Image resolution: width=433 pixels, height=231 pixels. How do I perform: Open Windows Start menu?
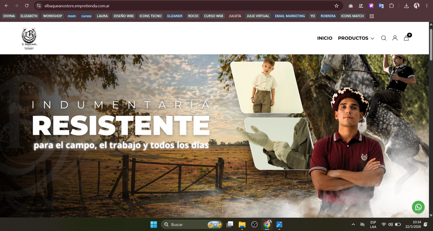[154, 225]
